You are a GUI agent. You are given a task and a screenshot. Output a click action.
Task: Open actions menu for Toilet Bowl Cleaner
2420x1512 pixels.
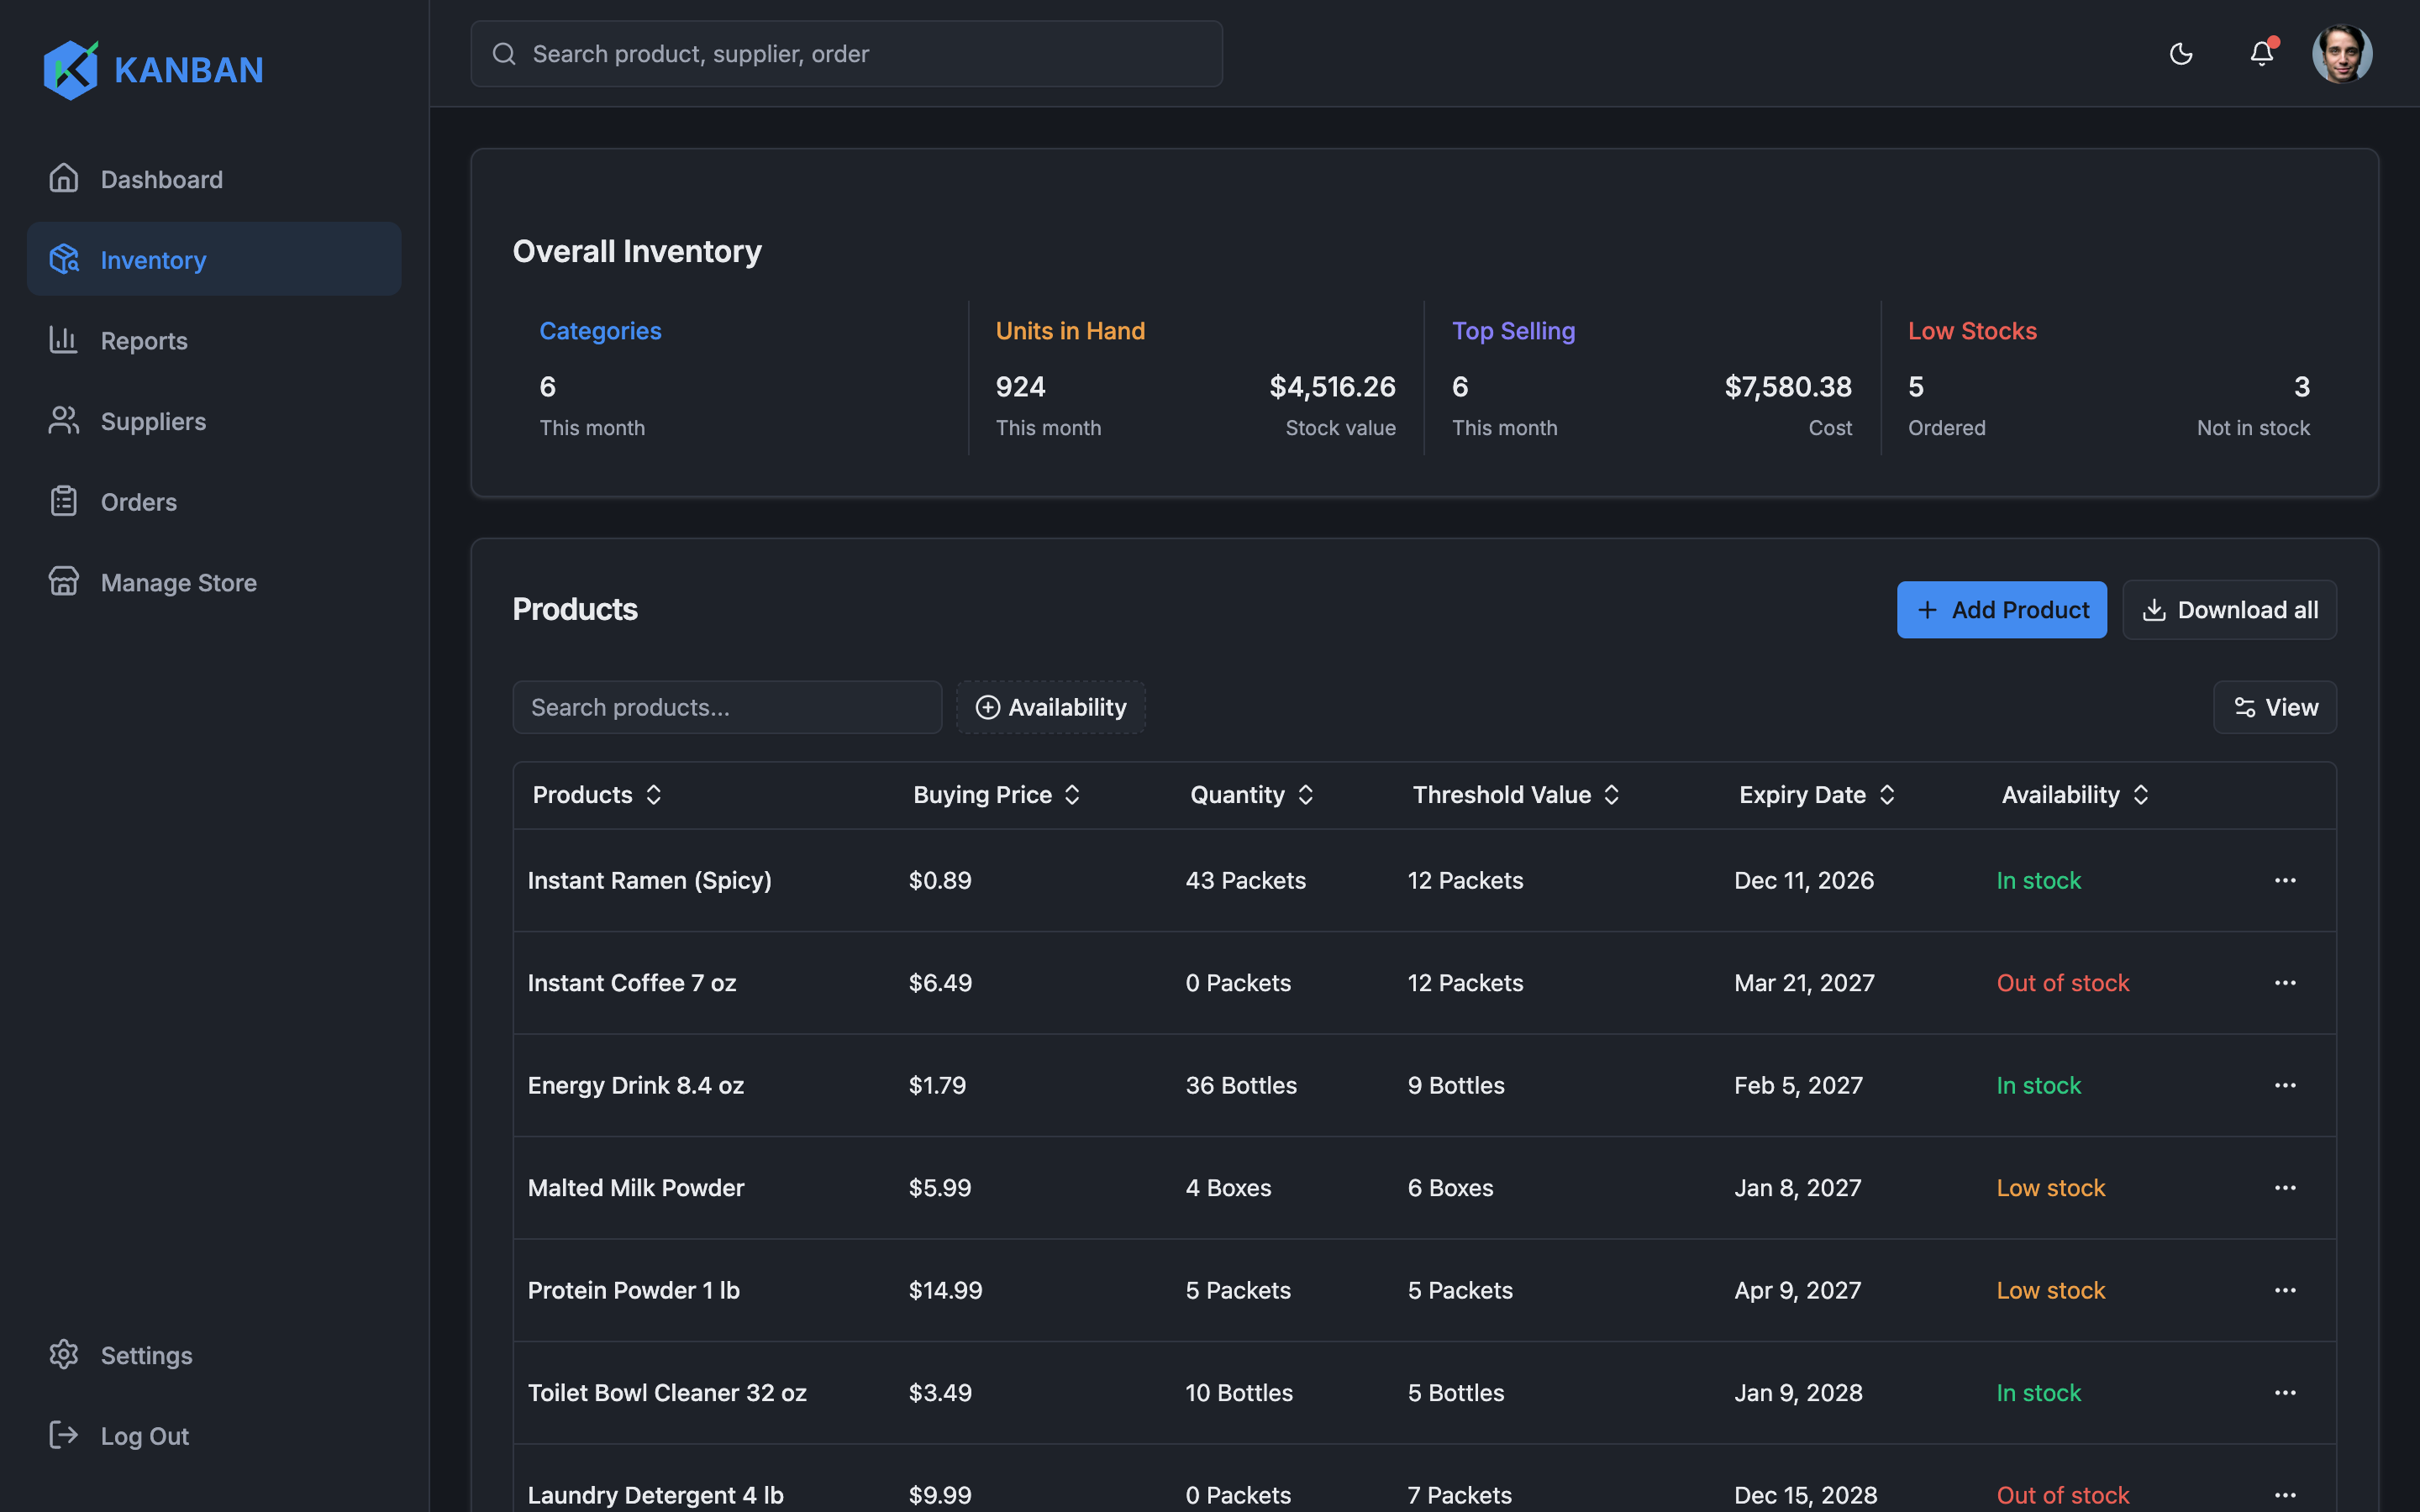tap(2285, 1393)
